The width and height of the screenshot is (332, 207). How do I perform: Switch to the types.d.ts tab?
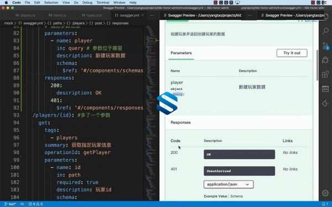92,15
